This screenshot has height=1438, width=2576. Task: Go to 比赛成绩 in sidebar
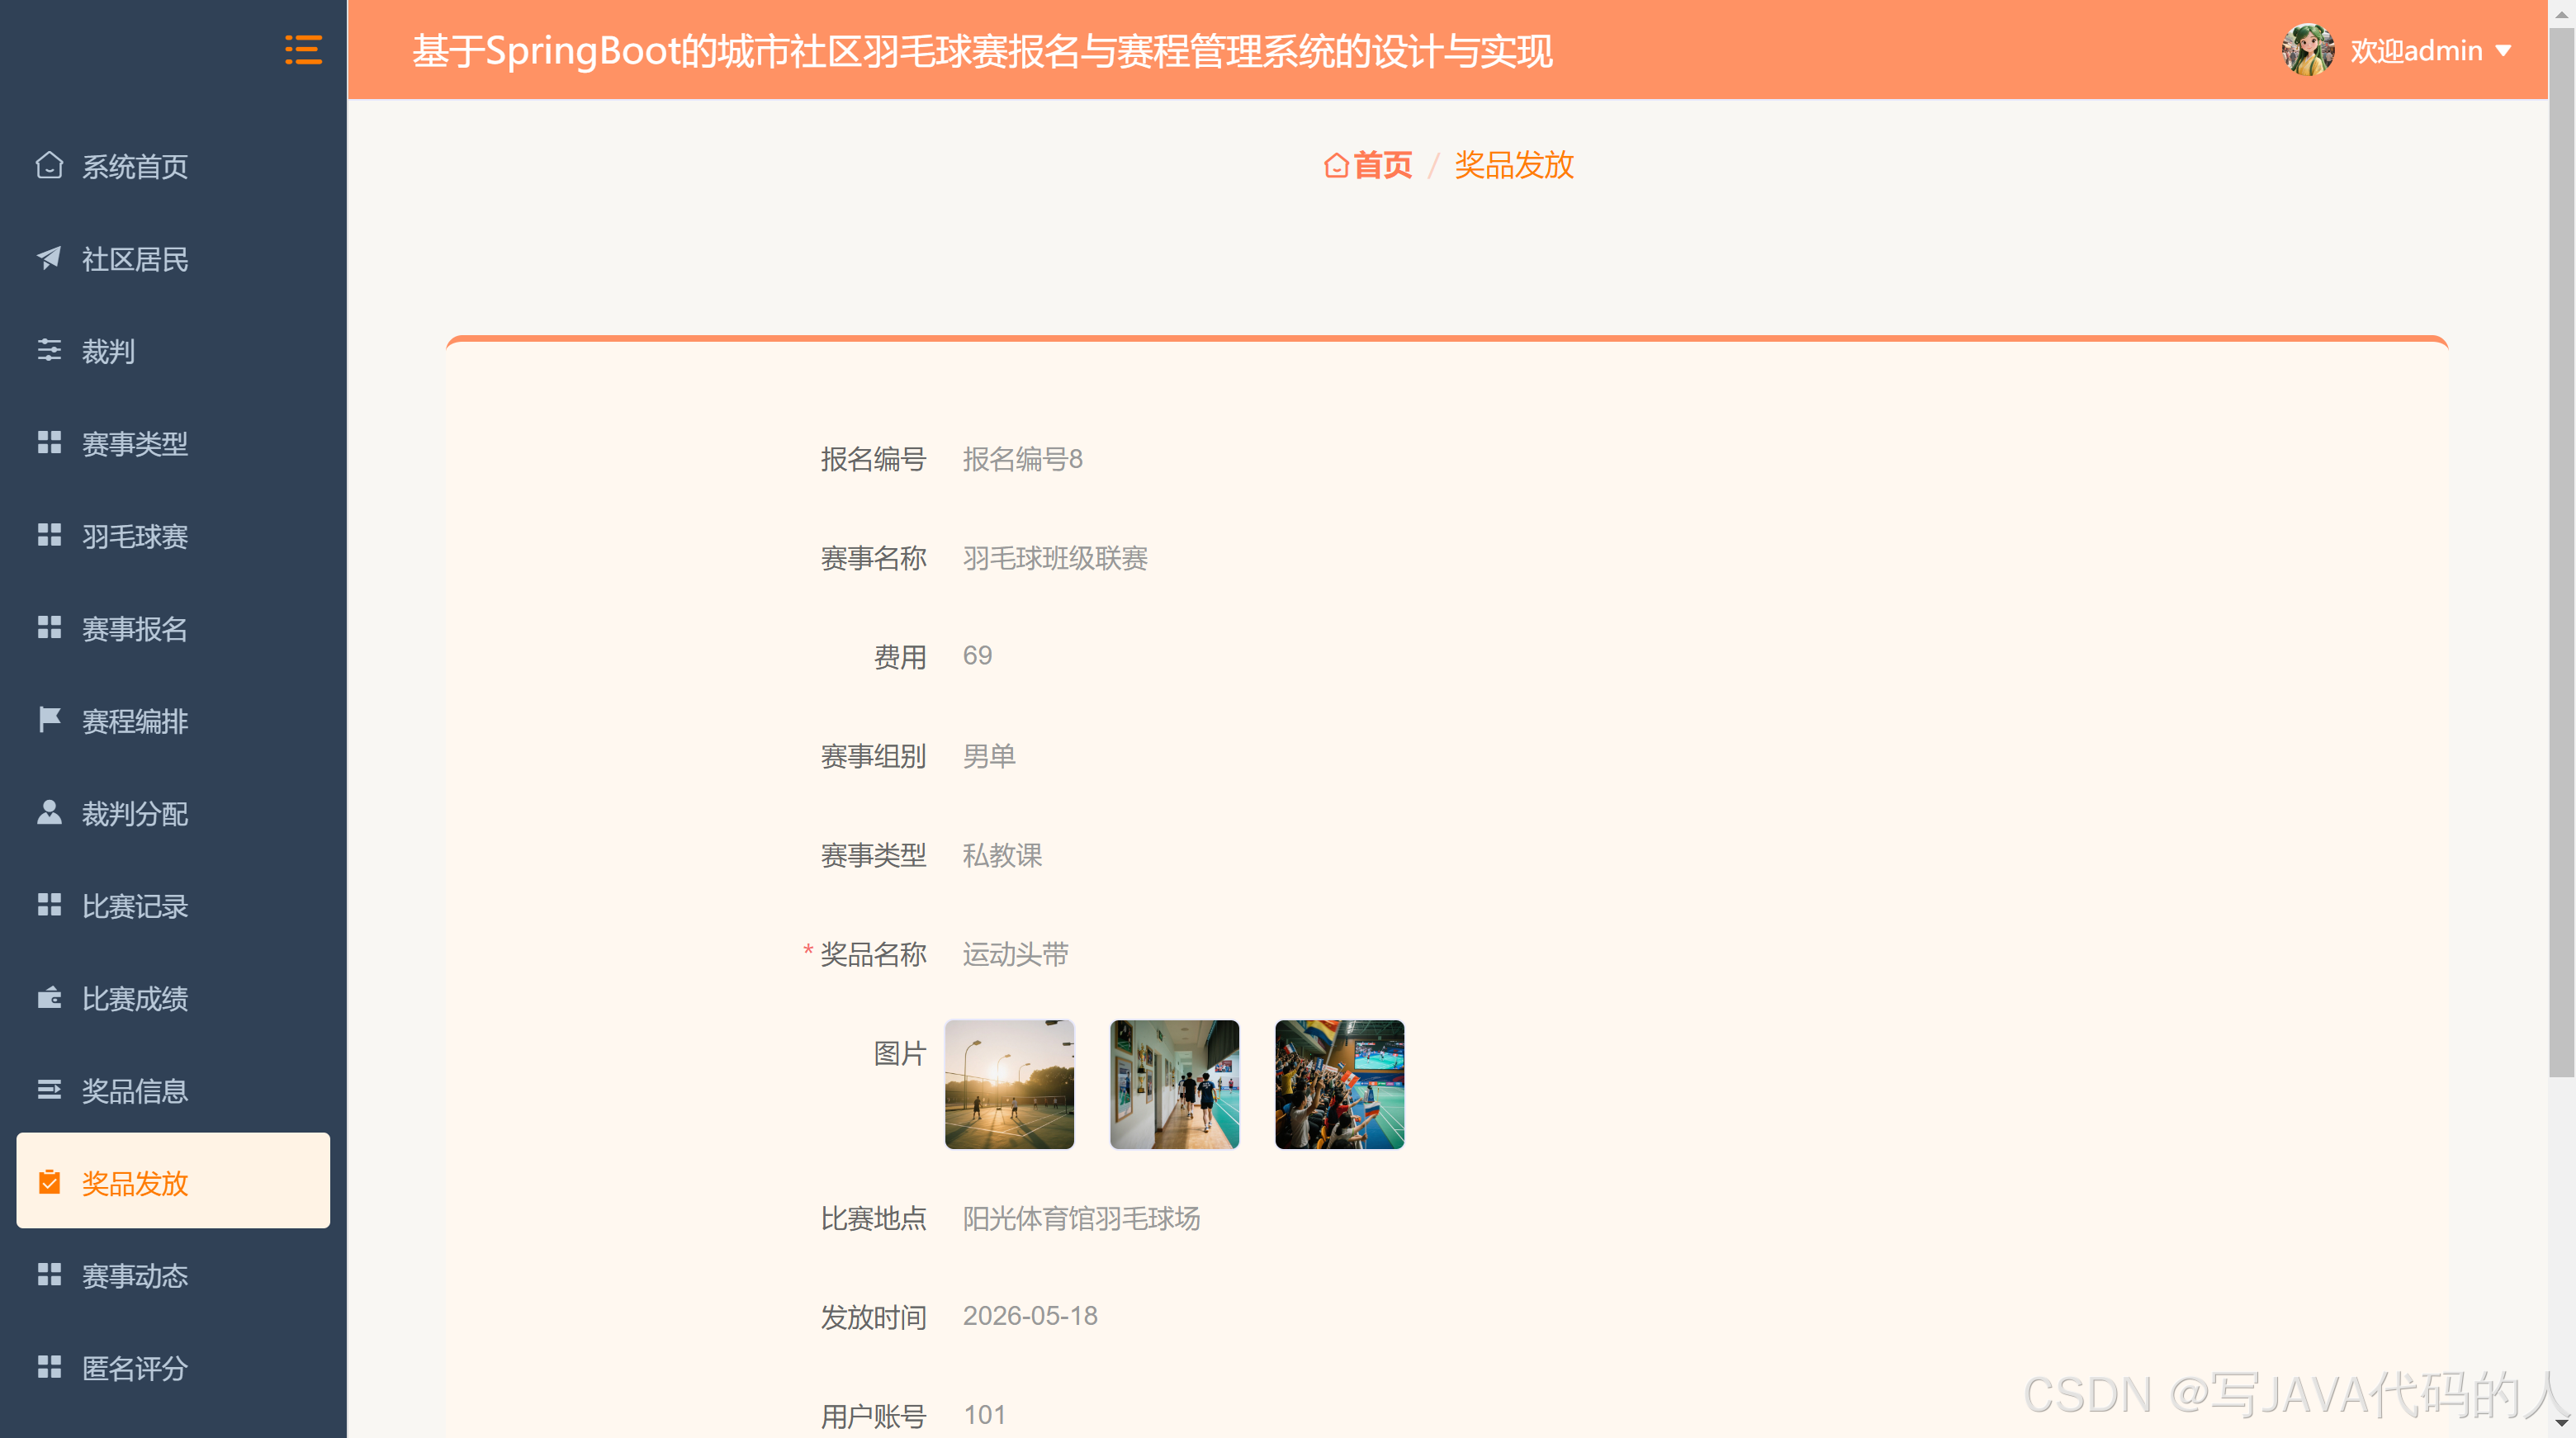coord(173,998)
